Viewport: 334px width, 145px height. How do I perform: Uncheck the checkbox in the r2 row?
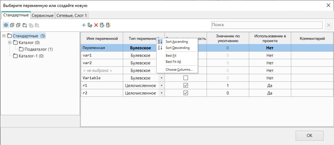185,93
